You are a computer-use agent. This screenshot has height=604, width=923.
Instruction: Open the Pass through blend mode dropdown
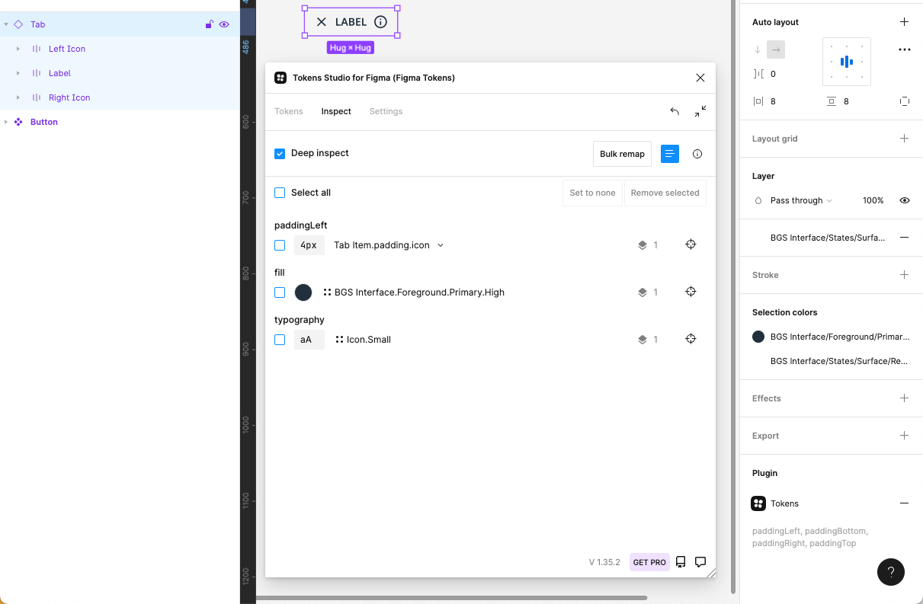click(x=799, y=200)
